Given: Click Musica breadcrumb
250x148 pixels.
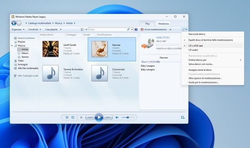Looking at the screenshot, I should pyautogui.click(x=59, y=23).
